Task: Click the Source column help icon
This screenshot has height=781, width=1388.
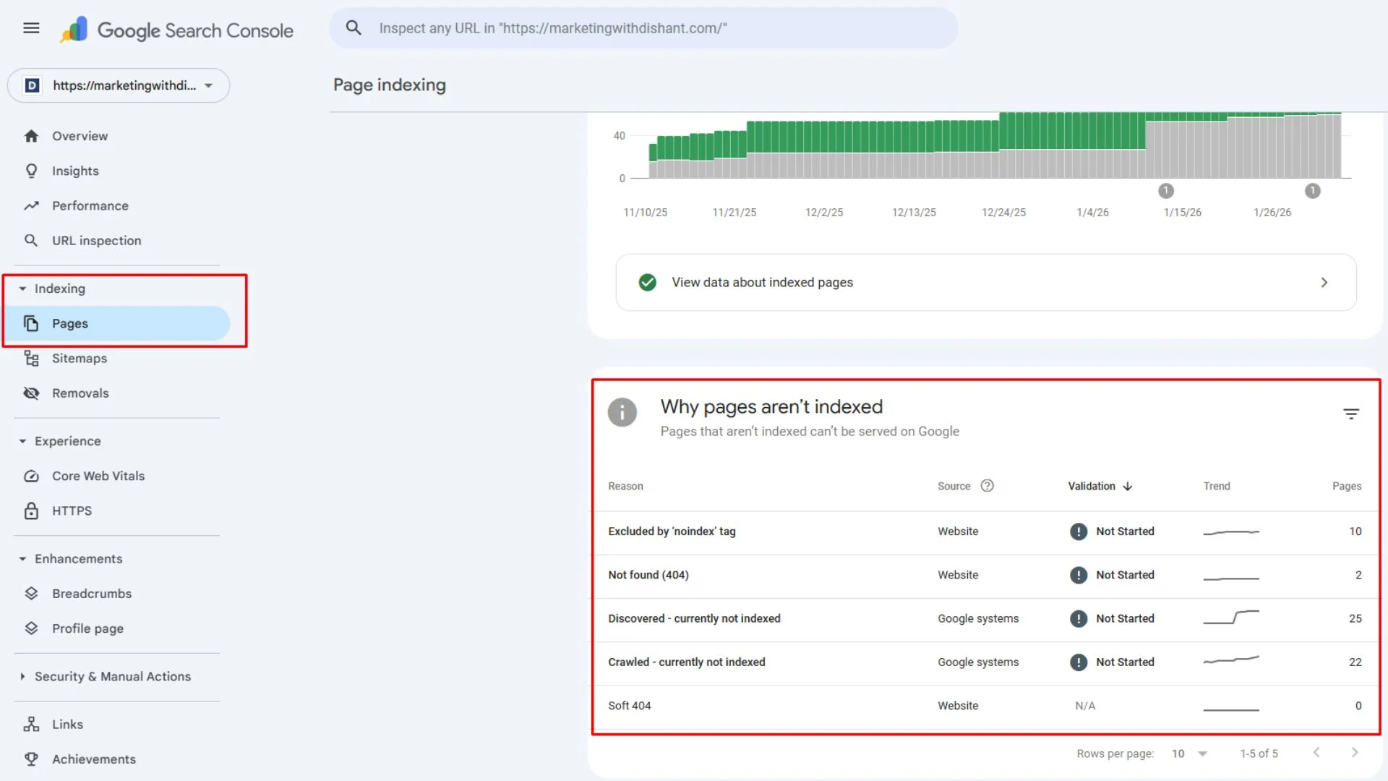Action: 988,486
